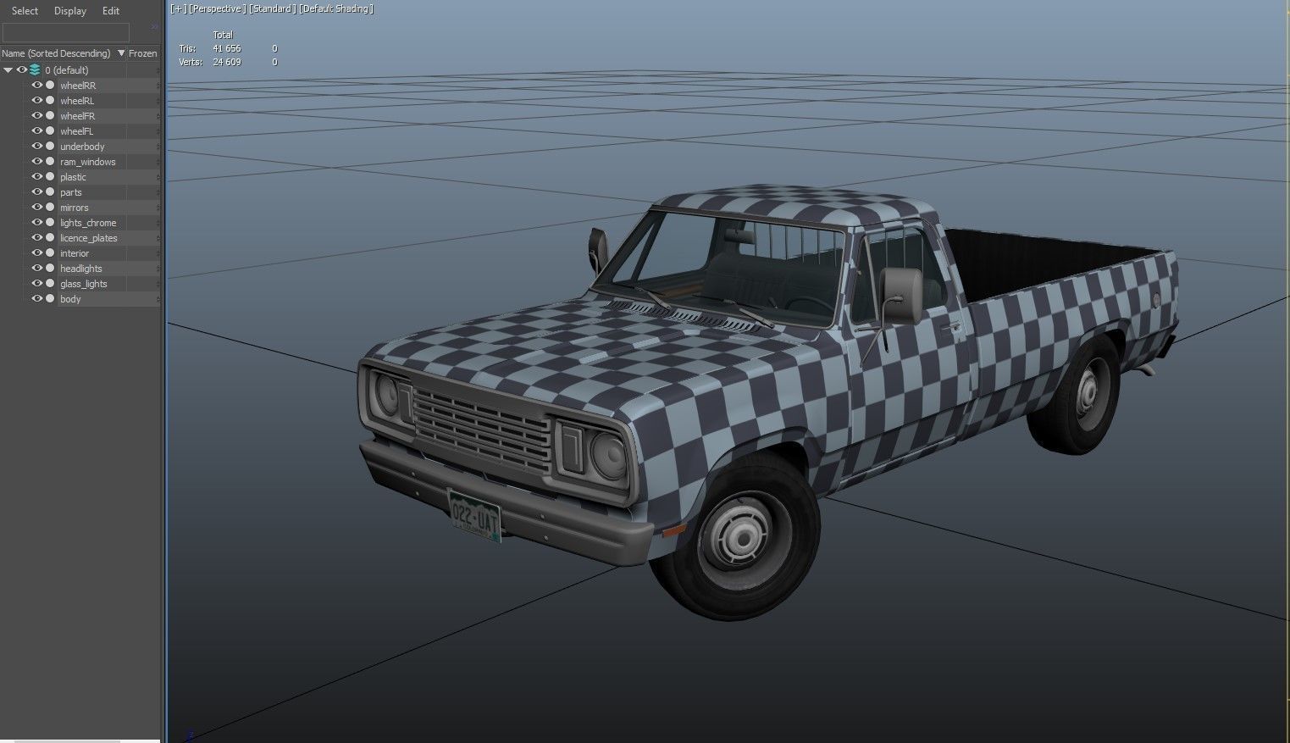The height and width of the screenshot is (743, 1290).
Task: Open the [Perspective] viewport view menu
Action: pyautogui.click(x=217, y=8)
